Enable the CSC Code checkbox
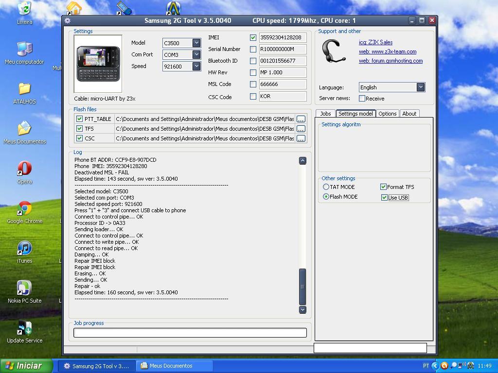This screenshot has height=373, width=498. pyautogui.click(x=253, y=97)
